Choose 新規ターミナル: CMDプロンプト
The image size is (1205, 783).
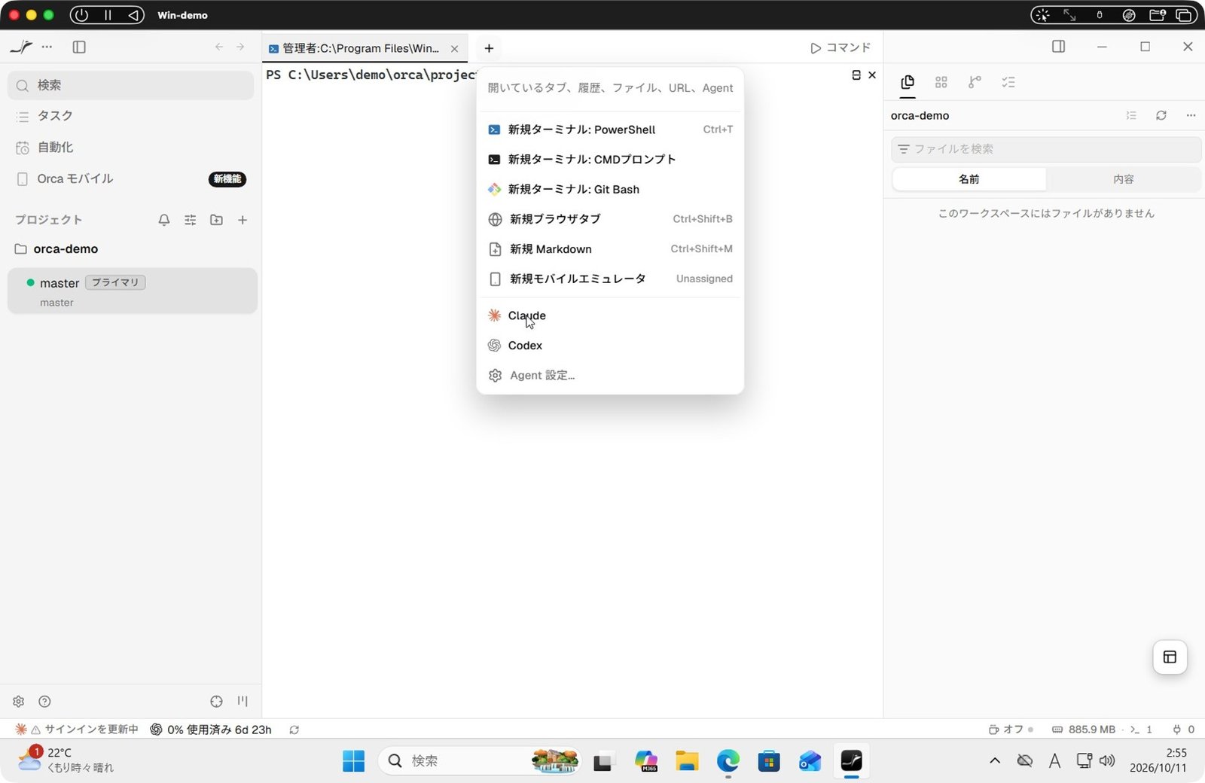click(610, 160)
